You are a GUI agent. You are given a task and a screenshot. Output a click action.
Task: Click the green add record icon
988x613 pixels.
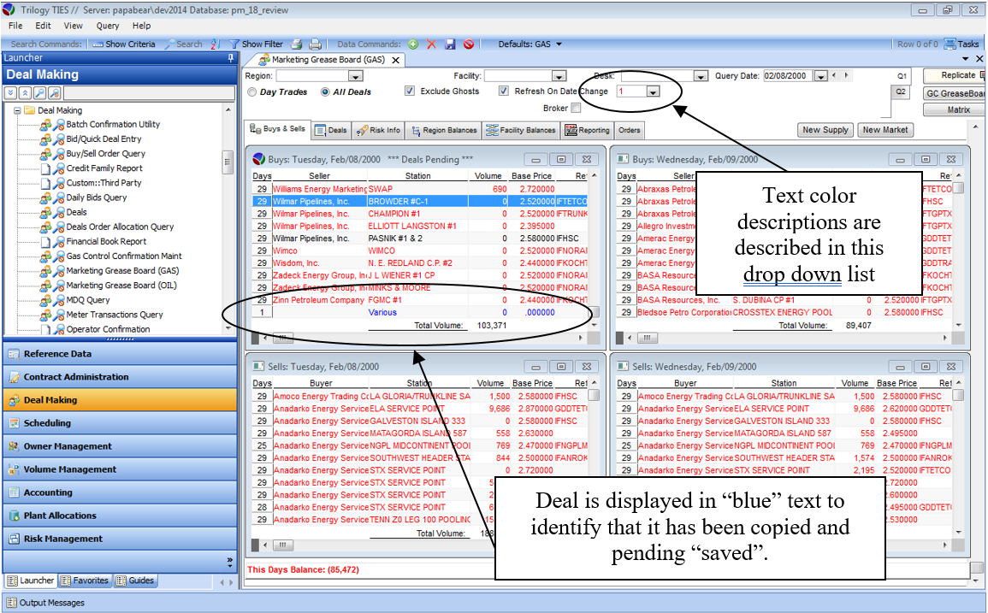click(413, 44)
